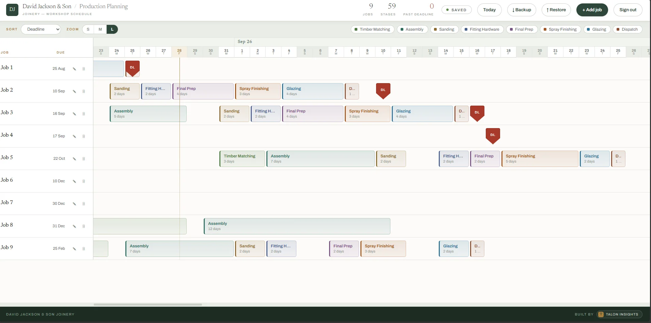Click the Backup button
Viewport: 651px width, 323px height.
point(522,10)
